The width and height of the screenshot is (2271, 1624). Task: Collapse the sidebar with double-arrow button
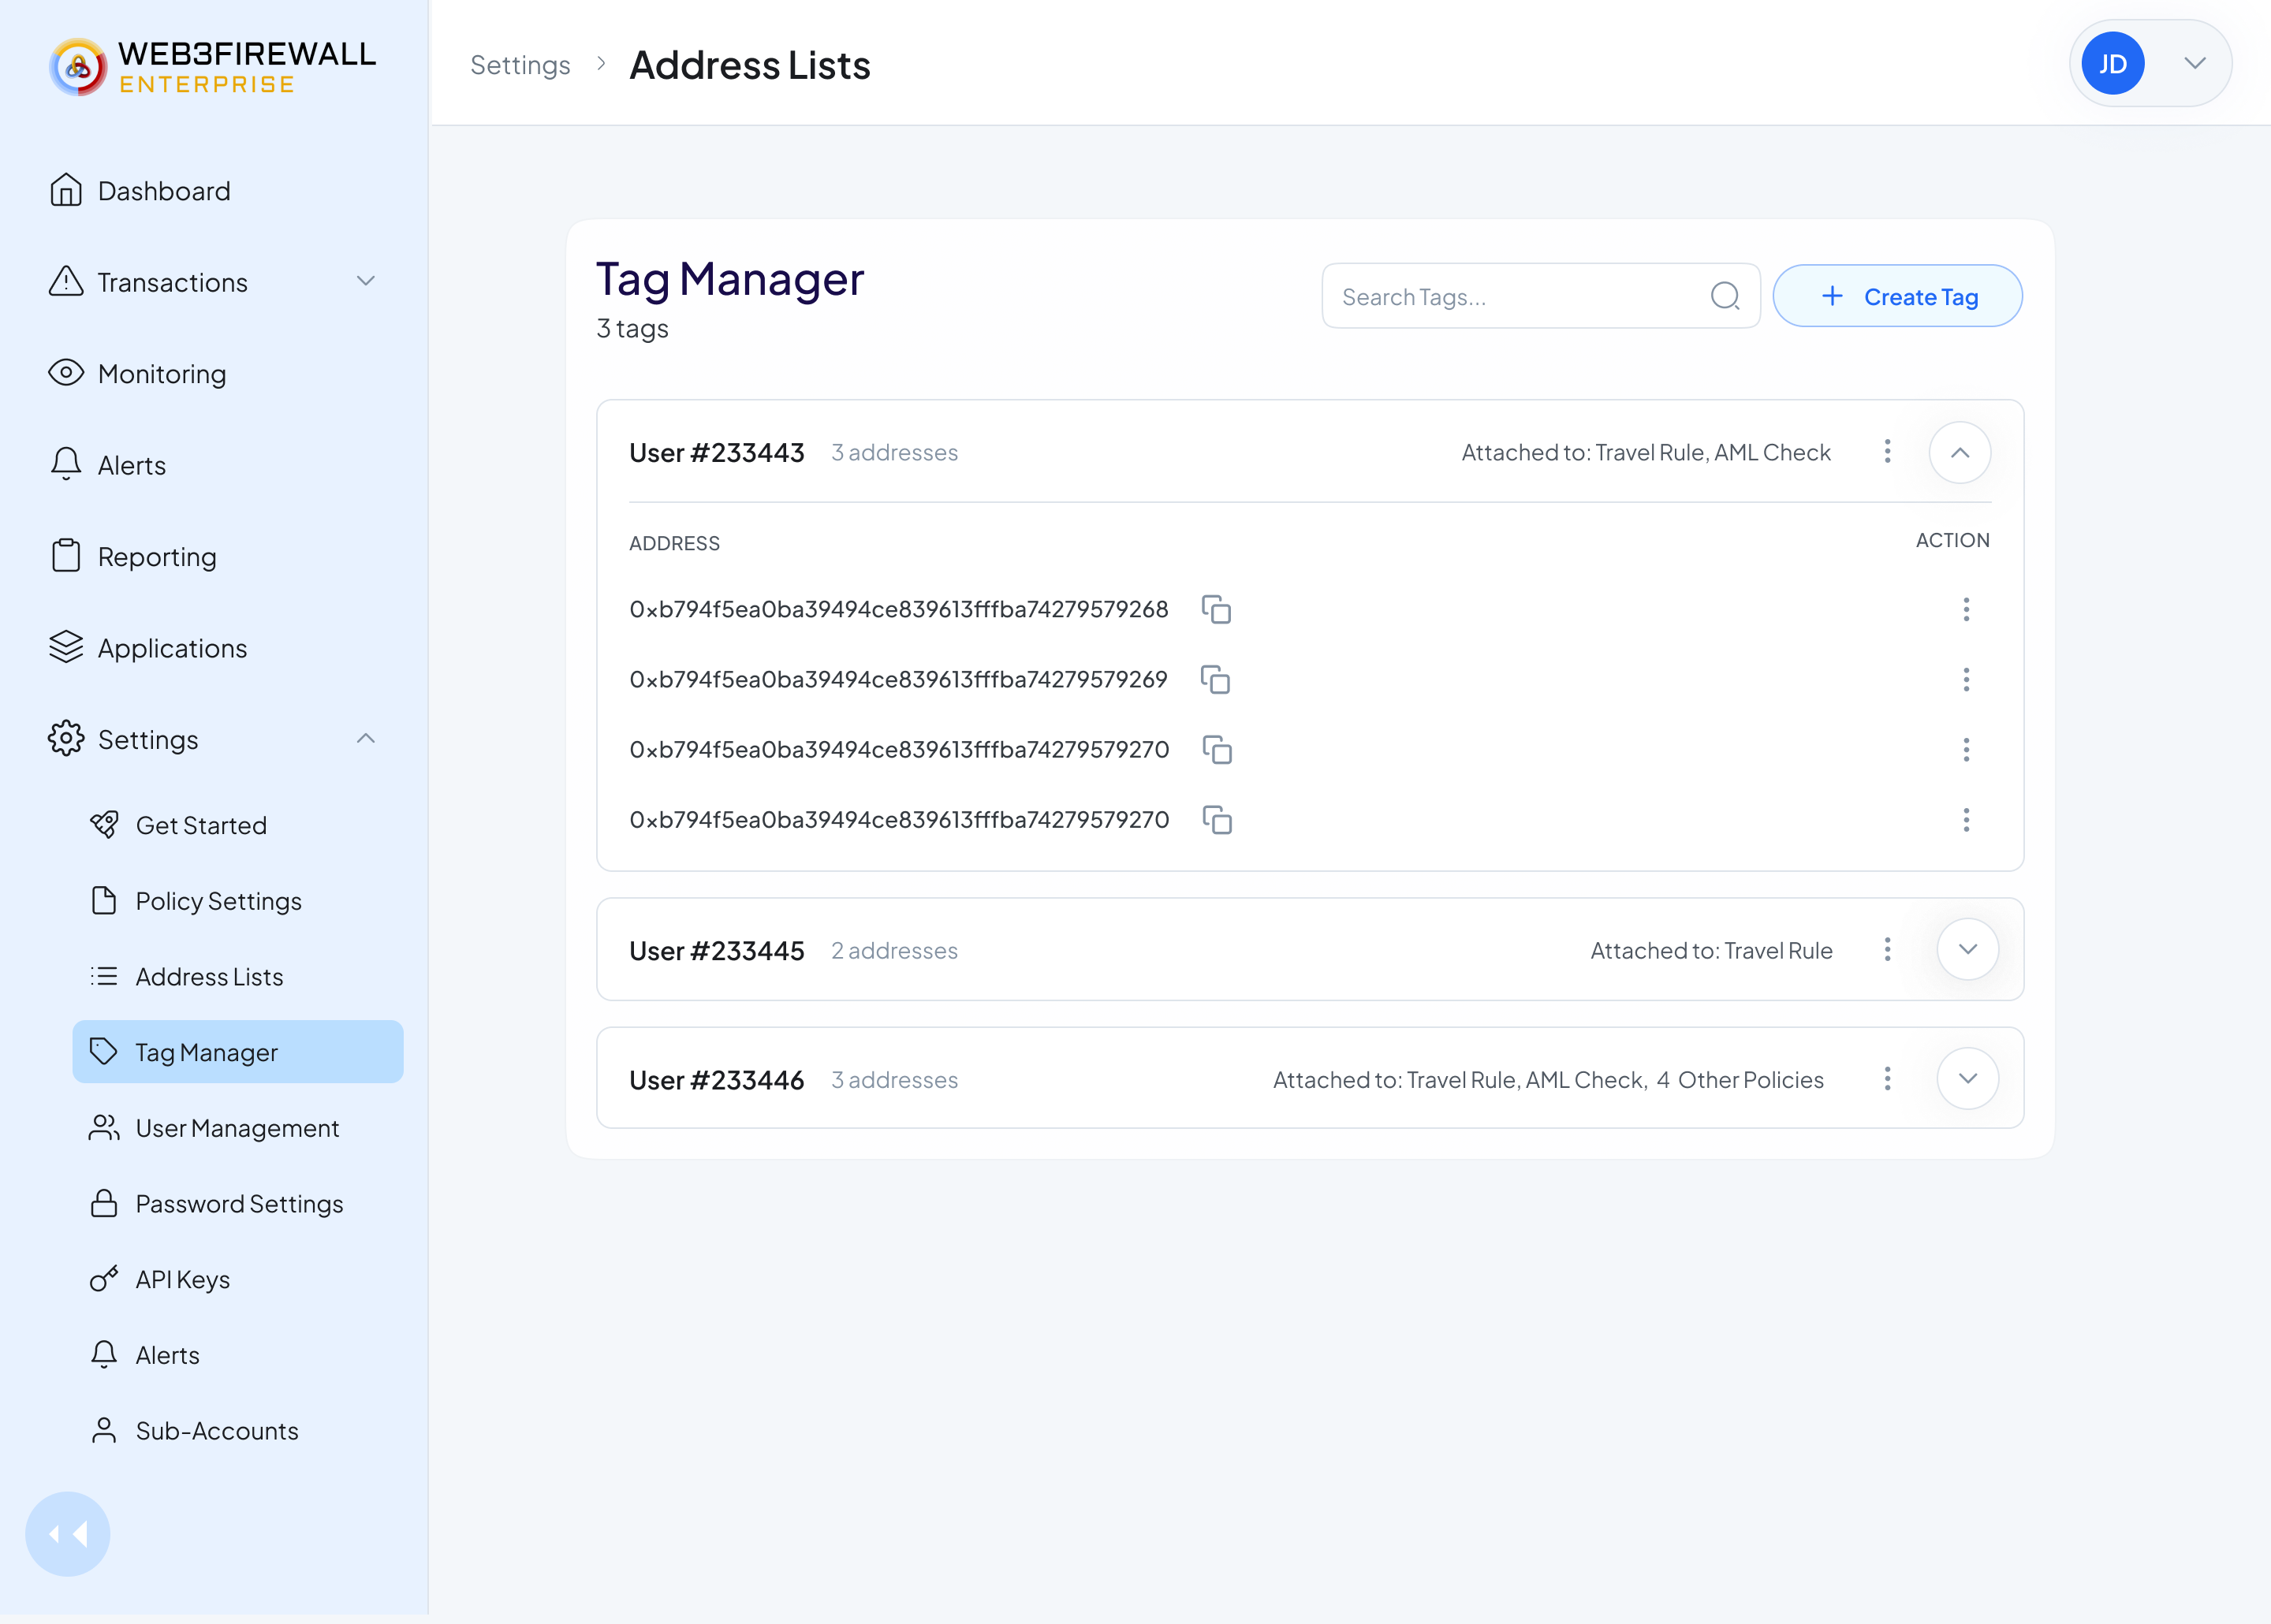(68, 1534)
